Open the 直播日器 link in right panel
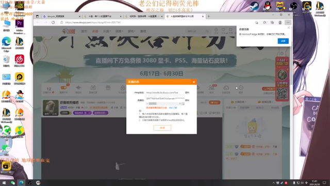This screenshot has height=186, width=330. (265, 102)
